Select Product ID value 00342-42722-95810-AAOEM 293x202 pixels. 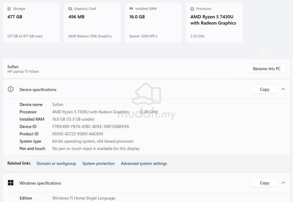tap(77, 134)
